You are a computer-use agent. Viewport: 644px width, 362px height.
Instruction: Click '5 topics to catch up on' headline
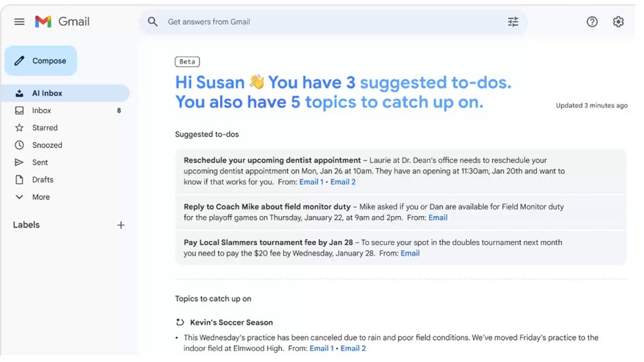(387, 102)
